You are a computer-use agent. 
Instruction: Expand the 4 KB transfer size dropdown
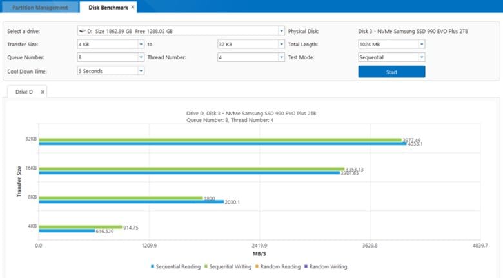[141, 45]
